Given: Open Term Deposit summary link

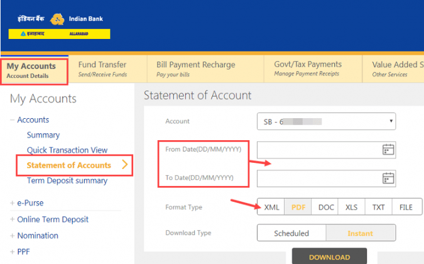Looking at the screenshot, I should [x=67, y=180].
